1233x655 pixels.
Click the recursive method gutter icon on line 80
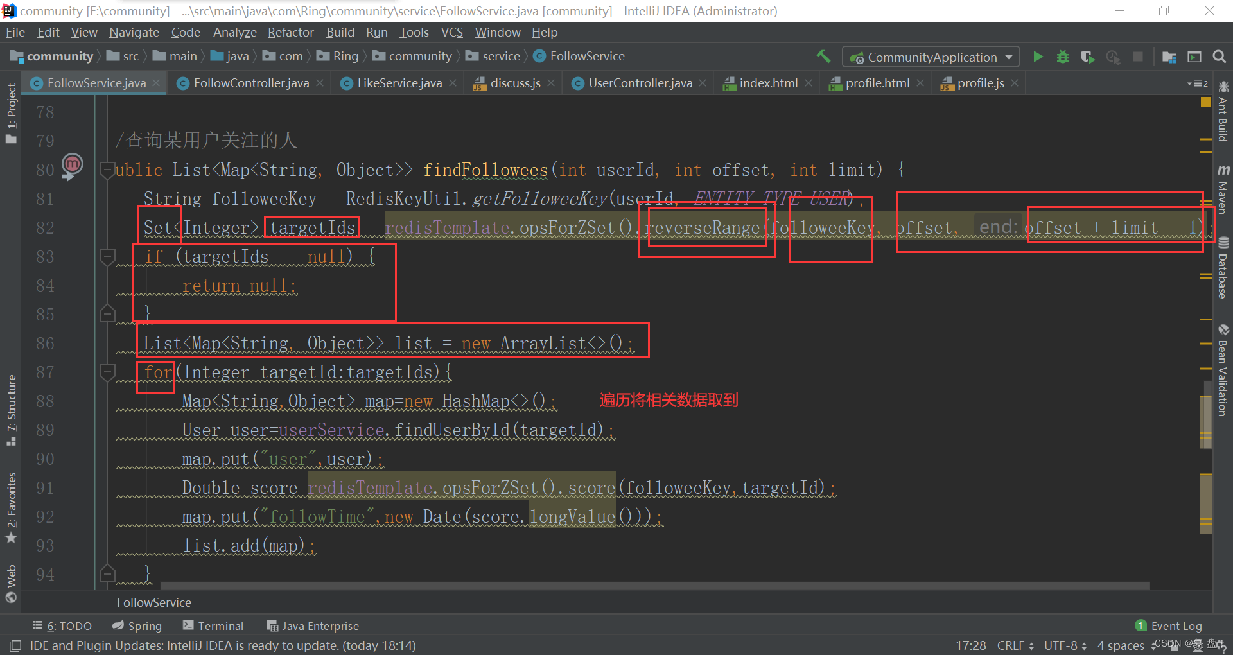click(72, 166)
